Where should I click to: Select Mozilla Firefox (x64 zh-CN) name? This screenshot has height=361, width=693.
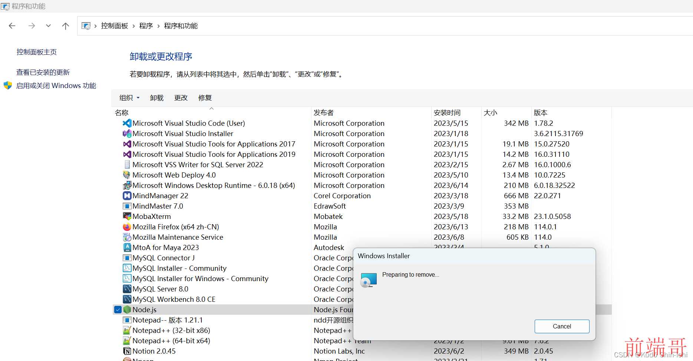[176, 227]
